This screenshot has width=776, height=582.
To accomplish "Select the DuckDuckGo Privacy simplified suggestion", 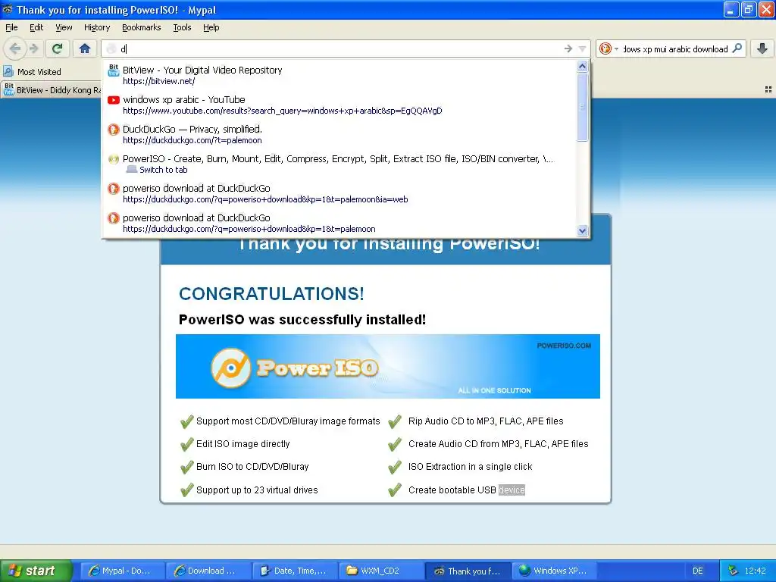I will coord(339,135).
